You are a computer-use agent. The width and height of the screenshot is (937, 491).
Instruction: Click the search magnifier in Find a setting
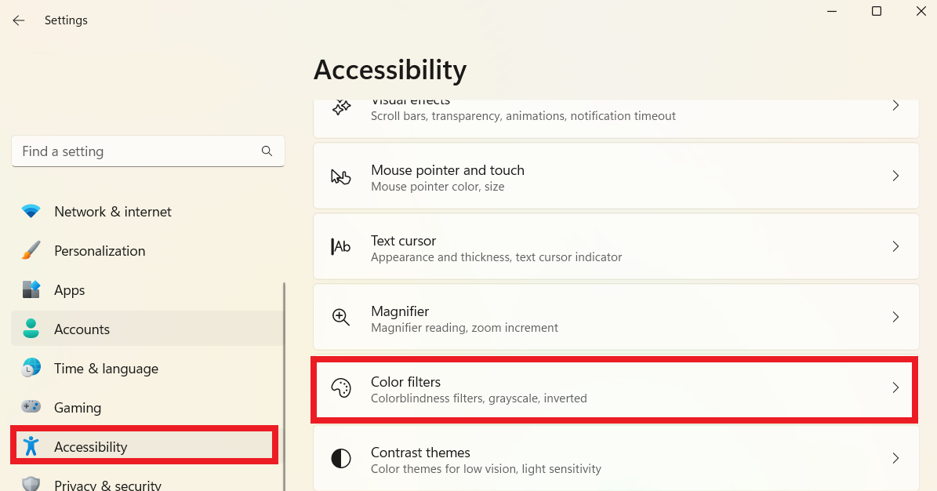[x=267, y=151]
